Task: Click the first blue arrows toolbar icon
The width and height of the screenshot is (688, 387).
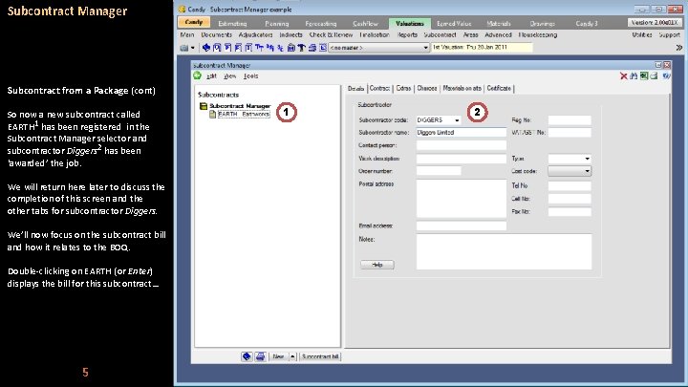Action: click(x=206, y=48)
